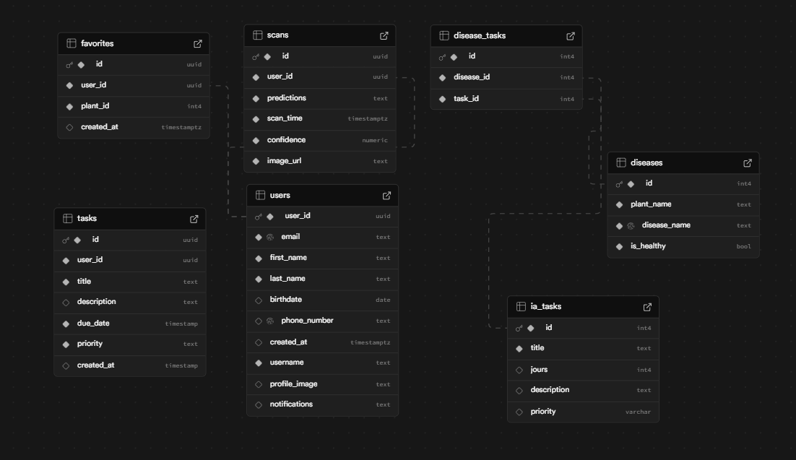The height and width of the screenshot is (460, 796).
Task: Click the table icon beside the users title
Action: coord(260,196)
